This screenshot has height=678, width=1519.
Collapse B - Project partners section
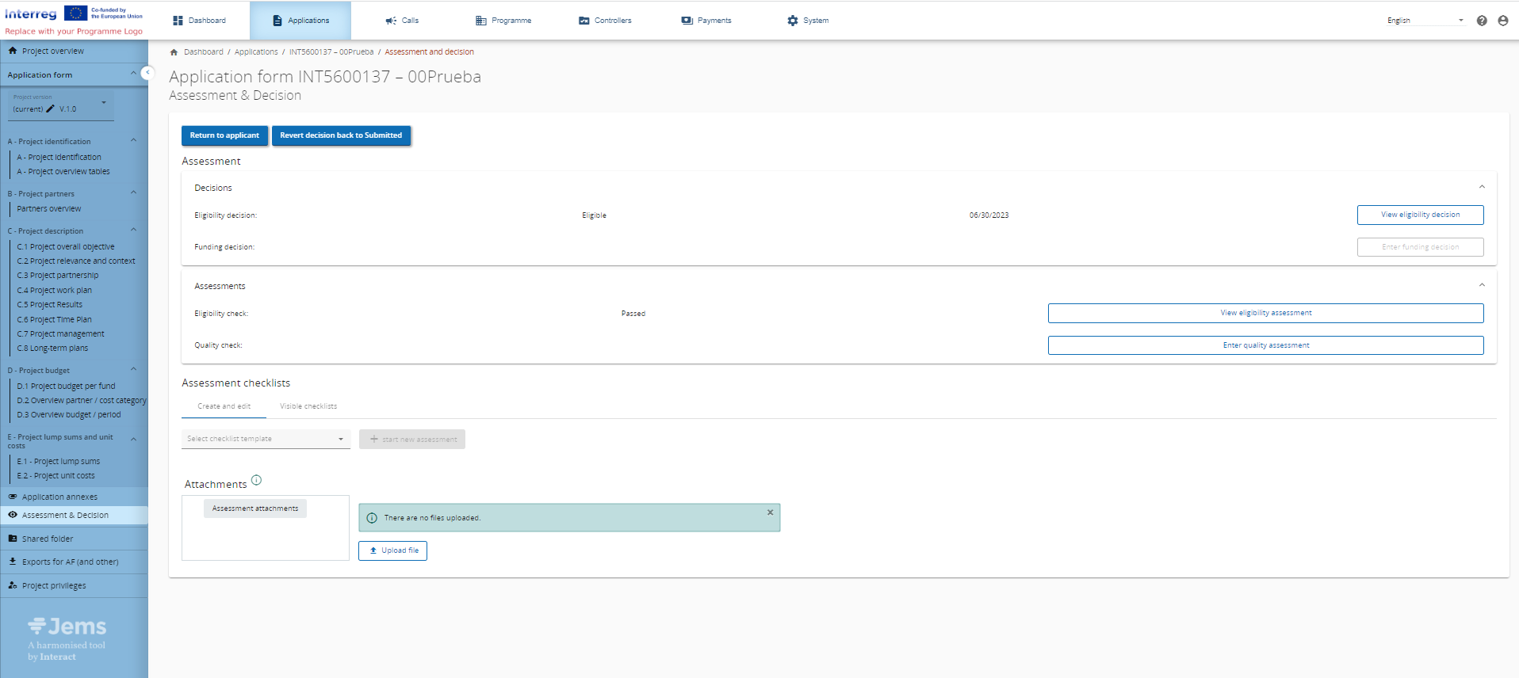click(x=133, y=192)
